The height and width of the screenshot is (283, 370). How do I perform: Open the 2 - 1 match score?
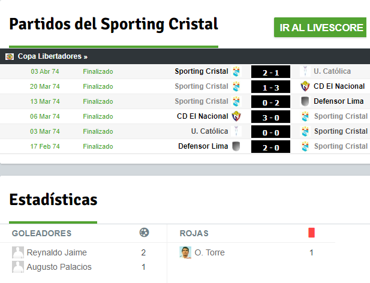[270, 72]
